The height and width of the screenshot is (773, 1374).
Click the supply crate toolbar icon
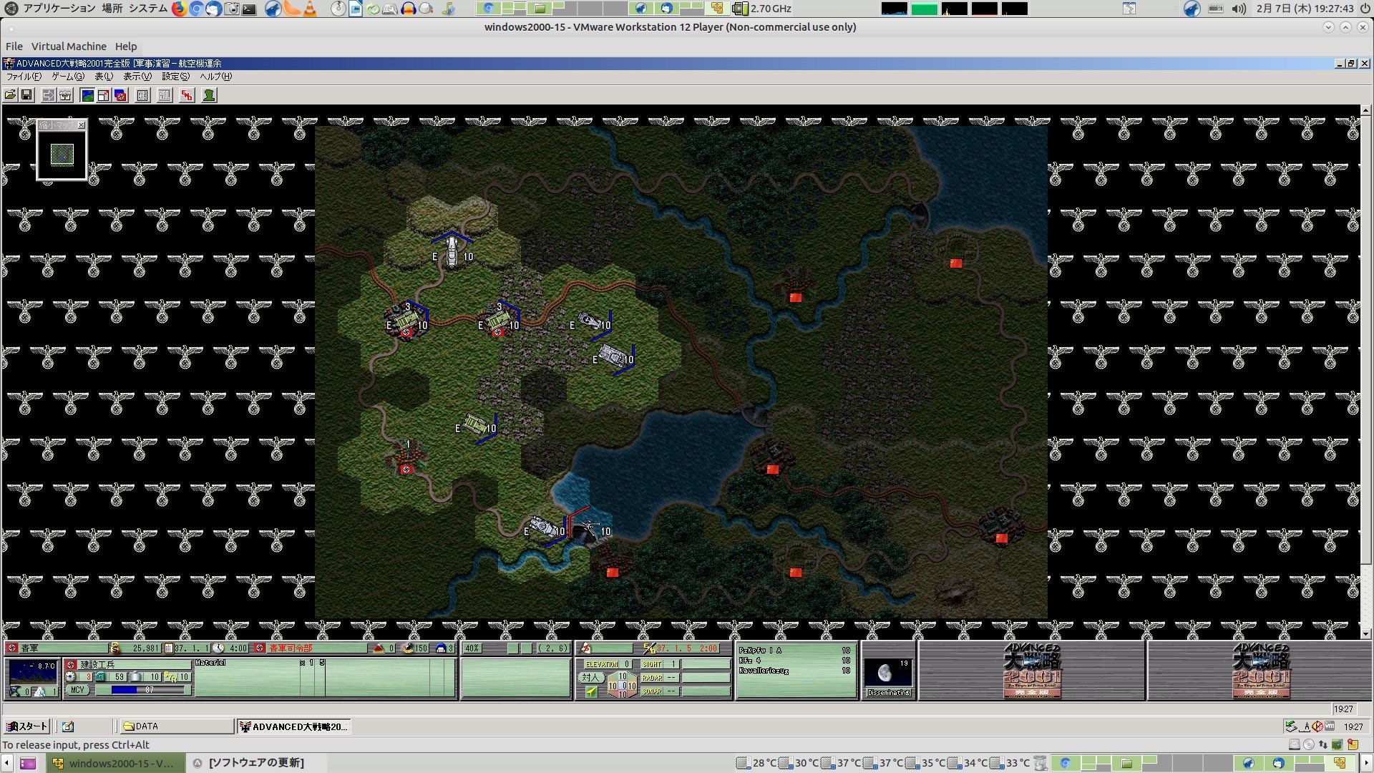(x=65, y=95)
